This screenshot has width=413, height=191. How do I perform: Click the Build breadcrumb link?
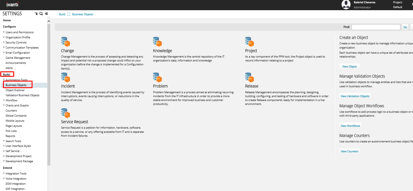tap(62, 14)
